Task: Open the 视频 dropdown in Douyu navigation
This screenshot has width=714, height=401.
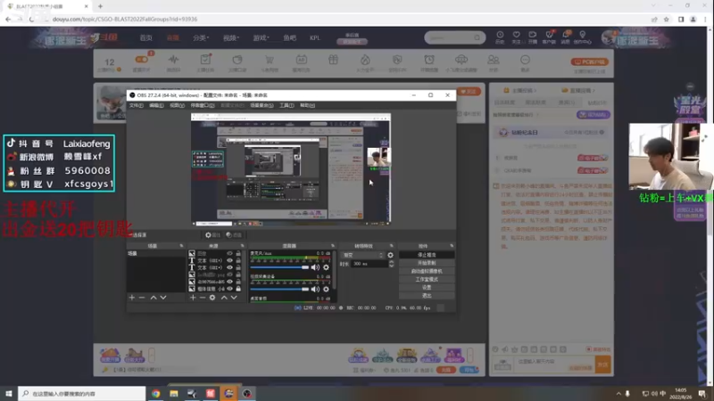Action: point(231,38)
